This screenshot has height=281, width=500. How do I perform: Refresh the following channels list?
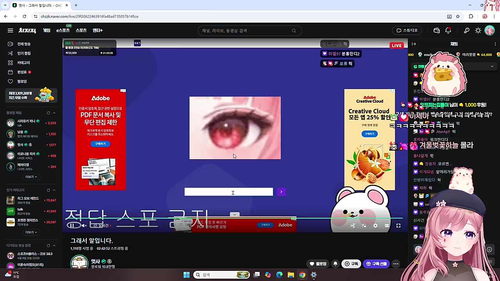(x=48, y=113)
